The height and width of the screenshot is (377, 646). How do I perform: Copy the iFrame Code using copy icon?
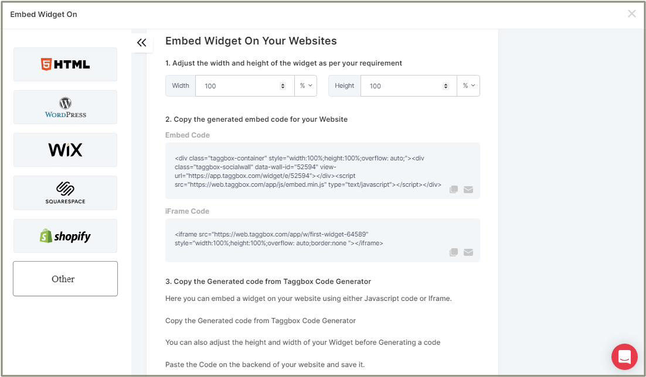click(x=454, y=252)
